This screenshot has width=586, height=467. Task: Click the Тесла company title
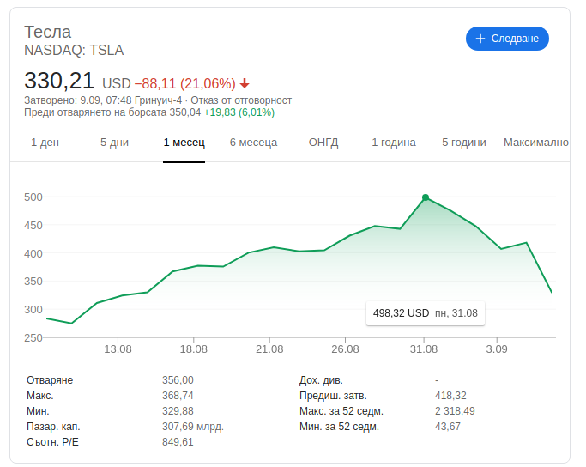point(47,32)
